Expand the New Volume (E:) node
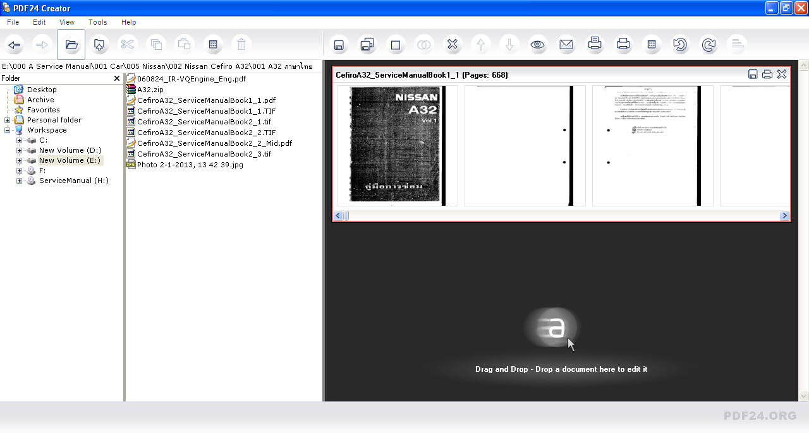 tap(19, 160)
